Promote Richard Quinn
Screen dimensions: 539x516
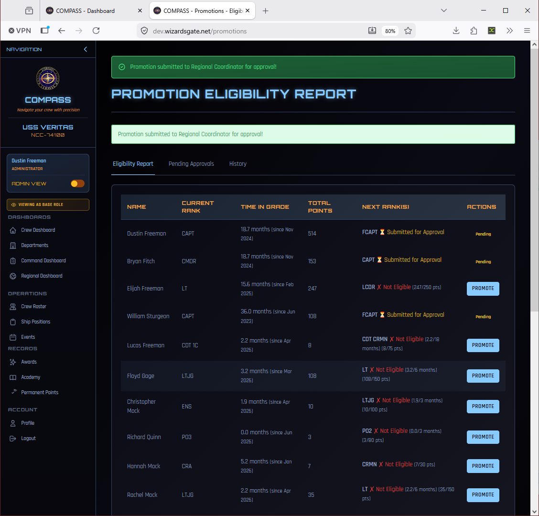[x=483, y=437]
